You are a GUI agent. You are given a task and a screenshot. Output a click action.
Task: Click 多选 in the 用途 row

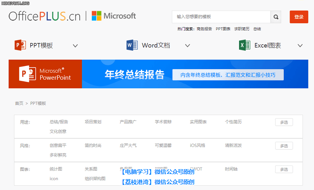coord(284,122)
